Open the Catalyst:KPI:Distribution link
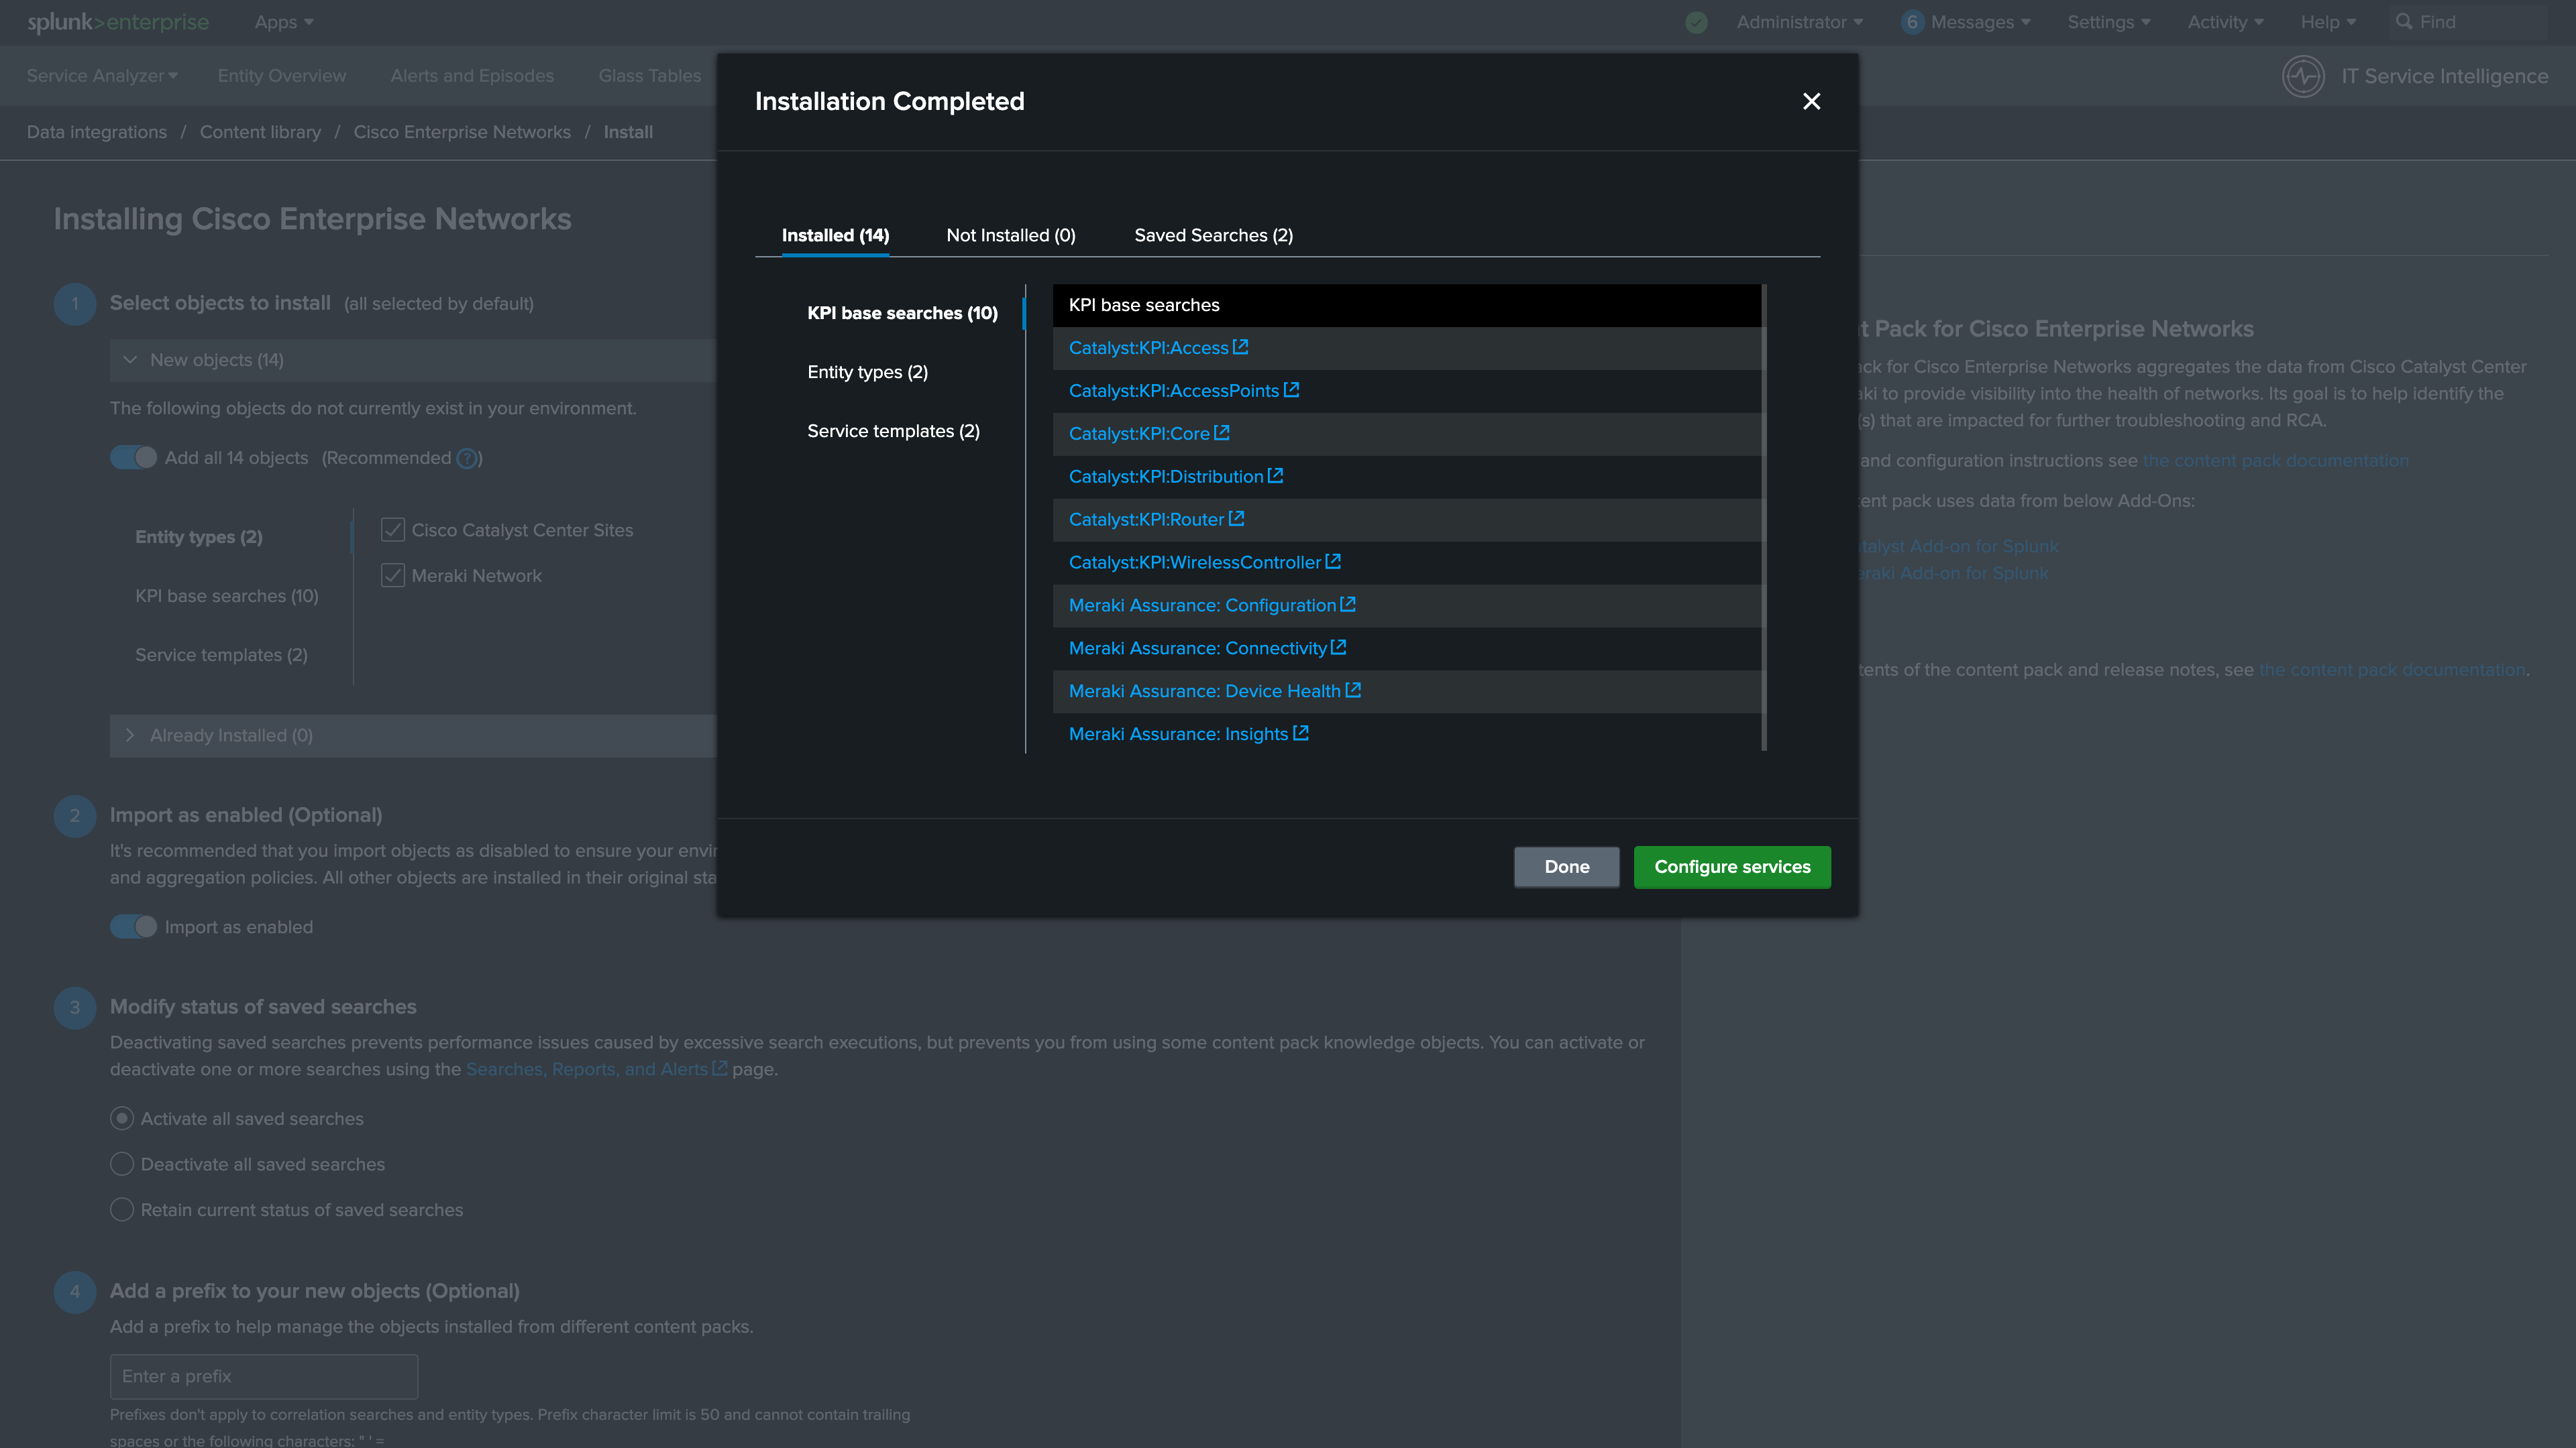 point(1166,477)
